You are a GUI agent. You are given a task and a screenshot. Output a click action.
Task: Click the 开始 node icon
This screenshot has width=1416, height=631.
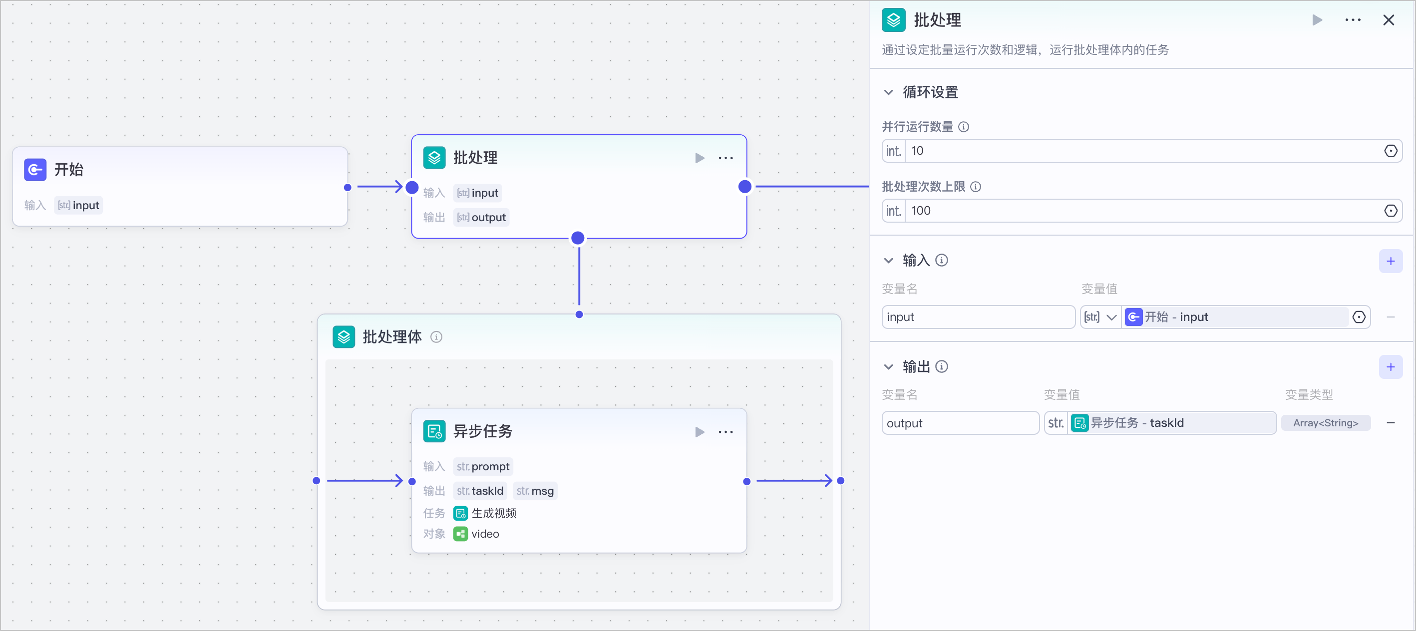click(35, 169)
